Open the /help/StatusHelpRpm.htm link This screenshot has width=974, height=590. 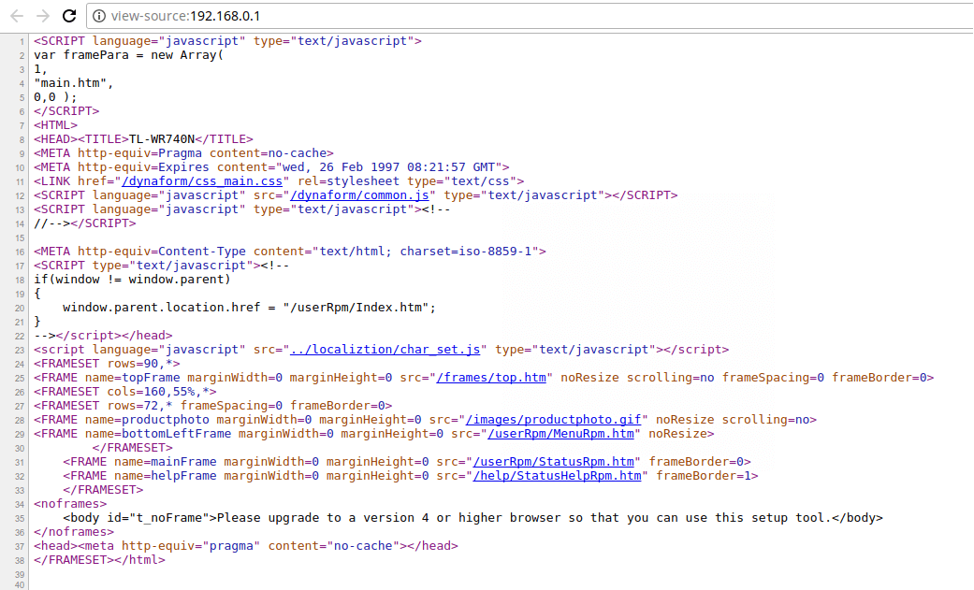pos(557,476)
